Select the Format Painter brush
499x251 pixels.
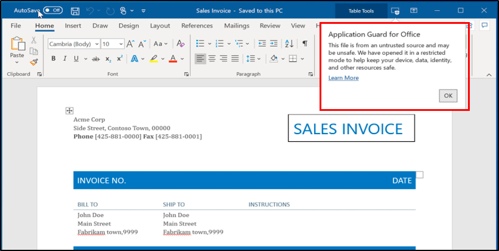pyautogui.click(x=34, y=63)
